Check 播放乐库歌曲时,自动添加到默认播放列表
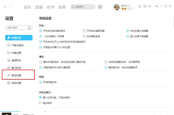Screen dimensions: 174x115 tap(41, 62)
